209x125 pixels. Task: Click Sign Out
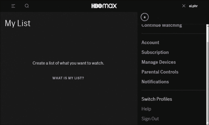(150, 118)
